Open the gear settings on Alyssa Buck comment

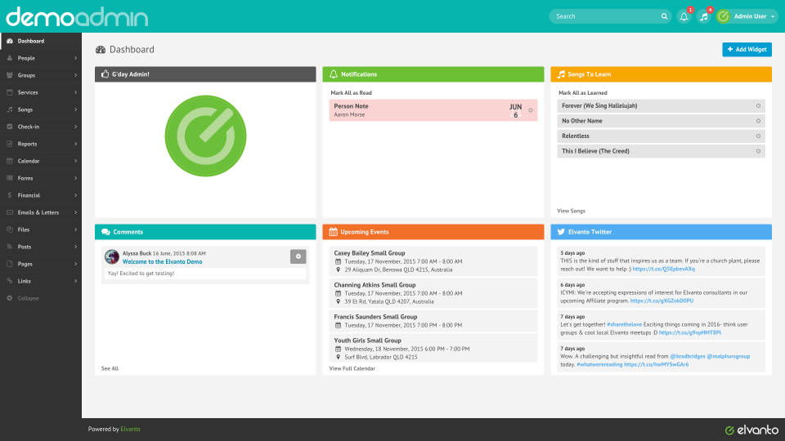pyautogui.click(x=298, y=256)
